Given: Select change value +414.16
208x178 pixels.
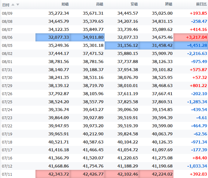Looking at the screenshot, I should tap(198, 29).
